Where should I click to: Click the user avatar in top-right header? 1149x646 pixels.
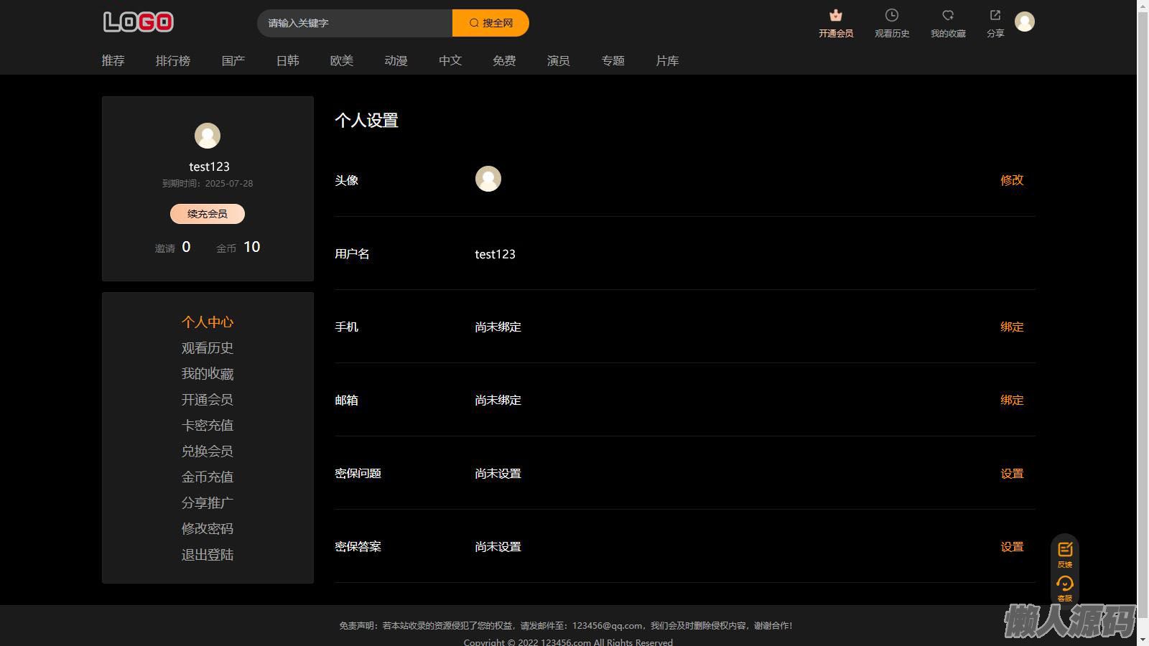pyautogui.click(x=1024, y=22)
